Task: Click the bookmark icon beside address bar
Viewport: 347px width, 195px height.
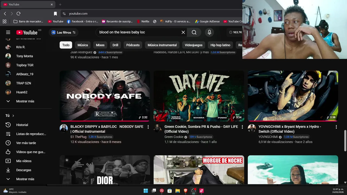Action: click(x=55, y=14)
